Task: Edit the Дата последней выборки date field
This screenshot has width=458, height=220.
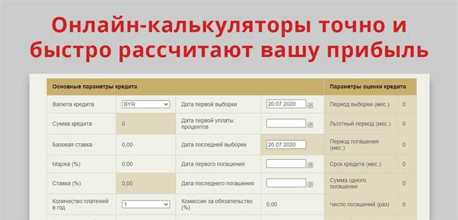Action: (x=286, y=144)
